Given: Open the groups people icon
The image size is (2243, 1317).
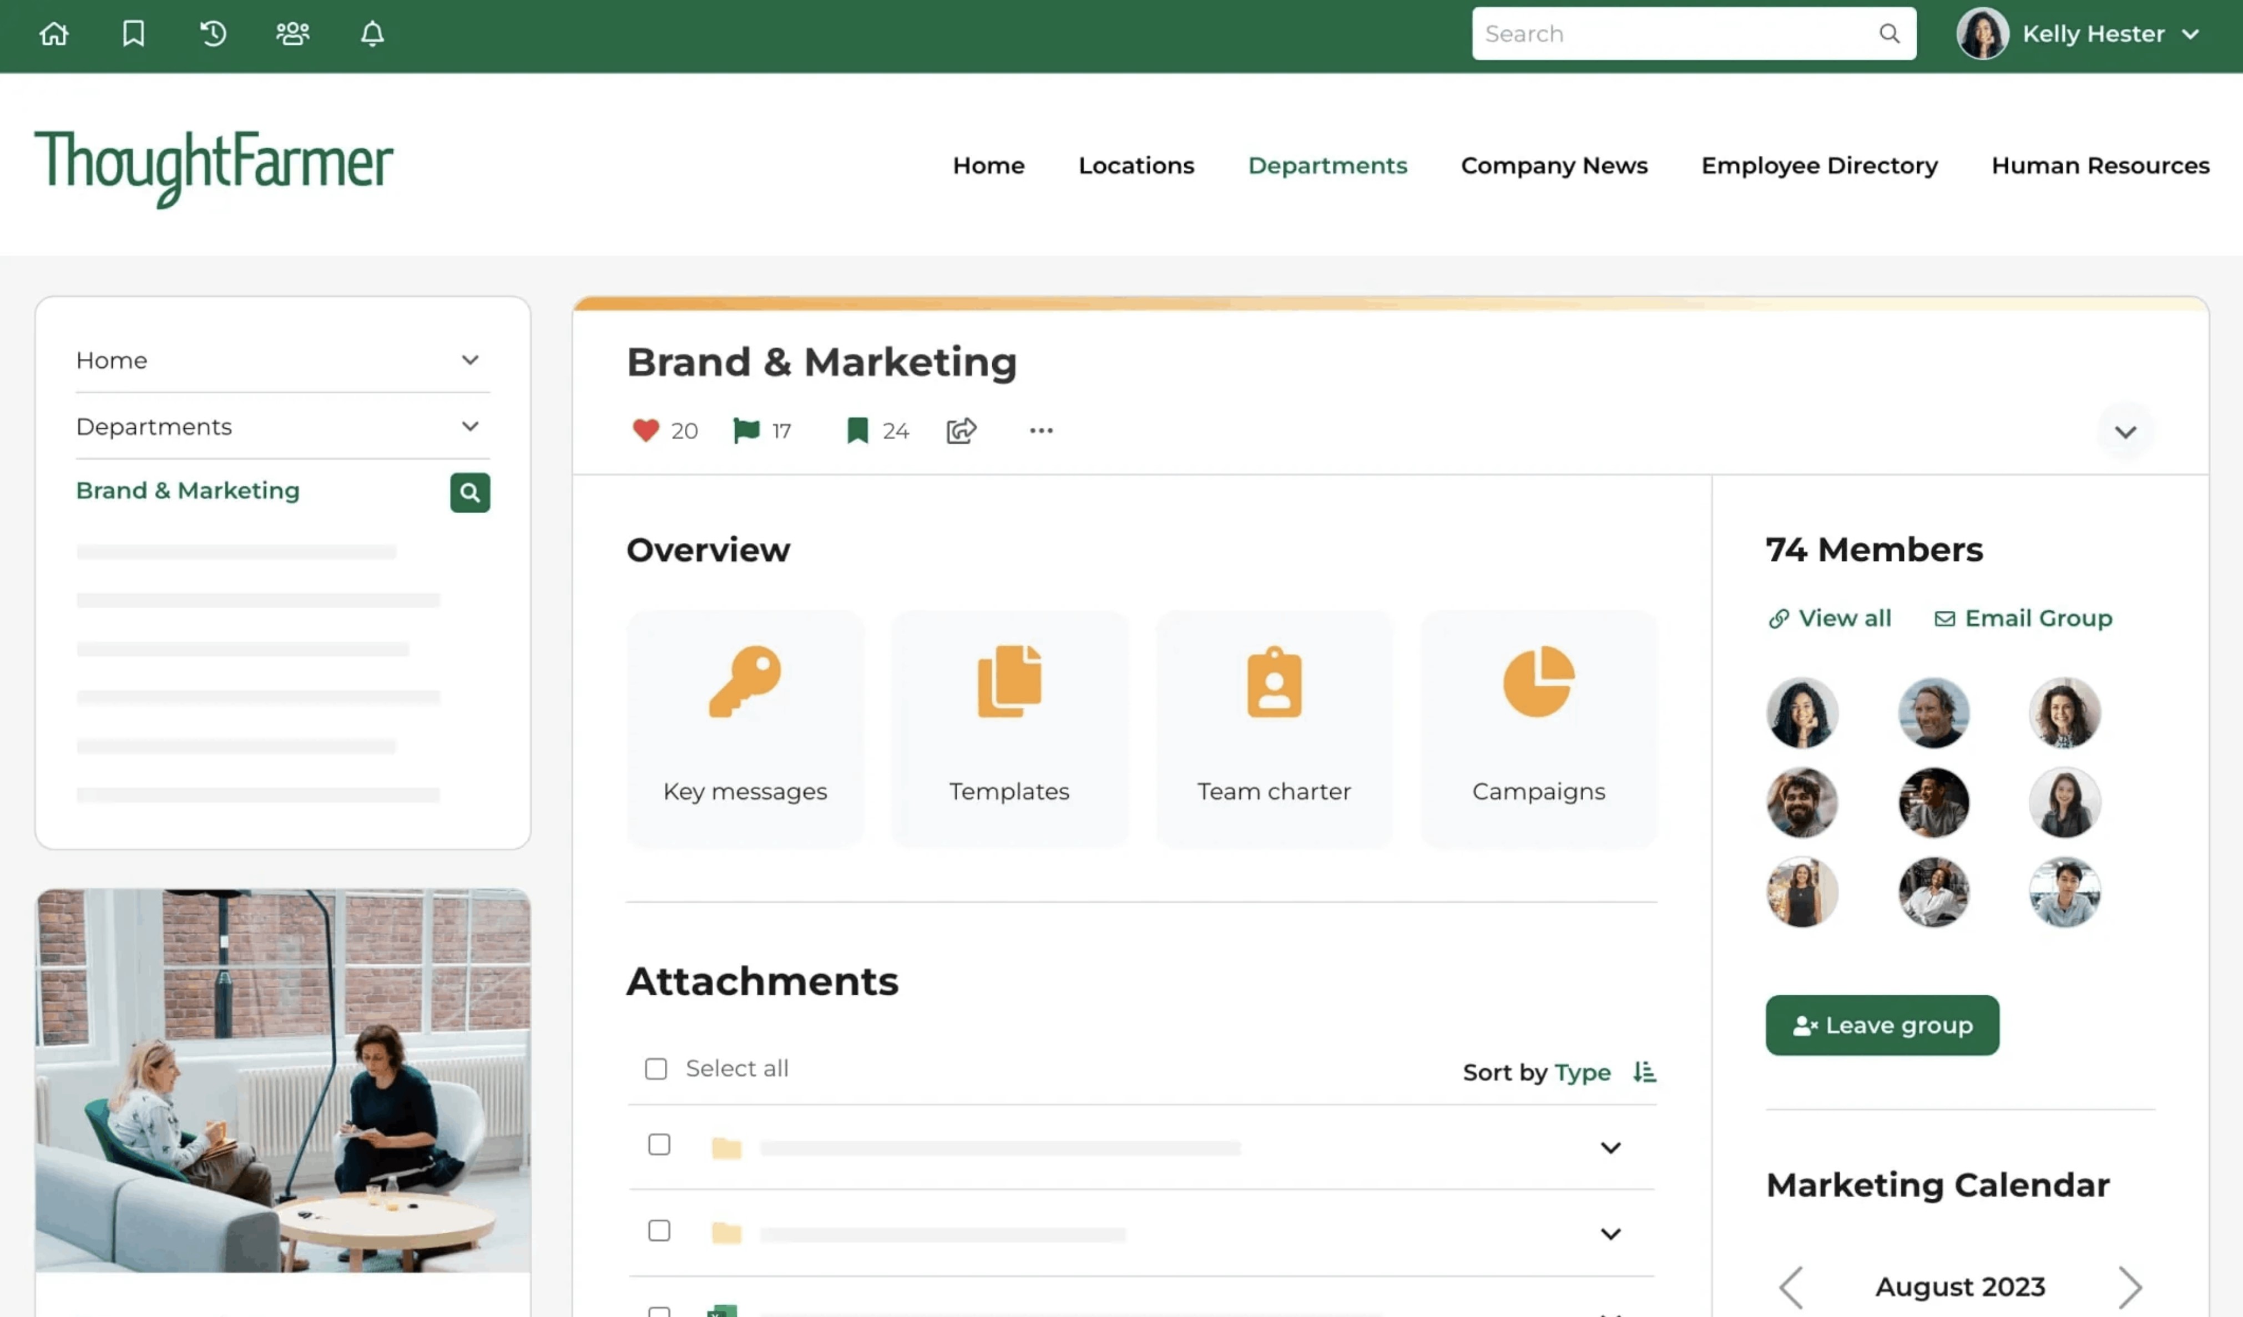Looking at the screenshot, I should pos(292,34).
